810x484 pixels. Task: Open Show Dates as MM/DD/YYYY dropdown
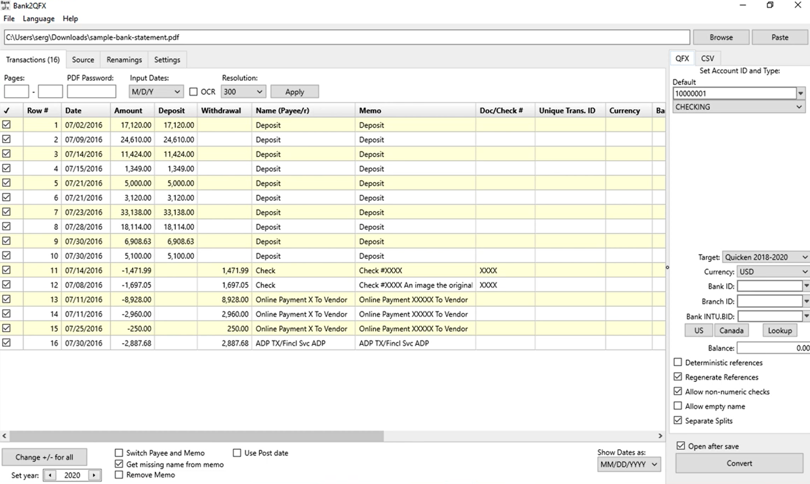point(629,464)
